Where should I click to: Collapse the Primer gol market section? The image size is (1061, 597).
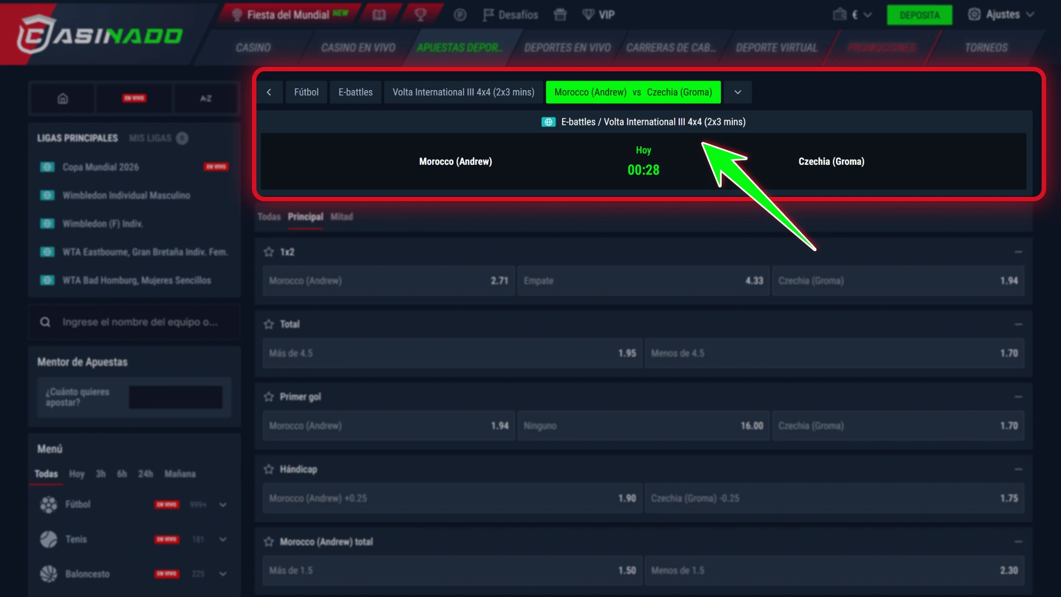click(1018, 397)
